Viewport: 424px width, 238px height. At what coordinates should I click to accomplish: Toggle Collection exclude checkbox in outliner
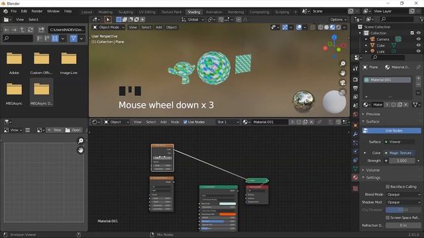(x=412, y=33)
